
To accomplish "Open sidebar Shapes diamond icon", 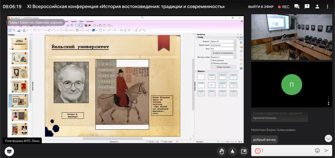I will 241,55.
